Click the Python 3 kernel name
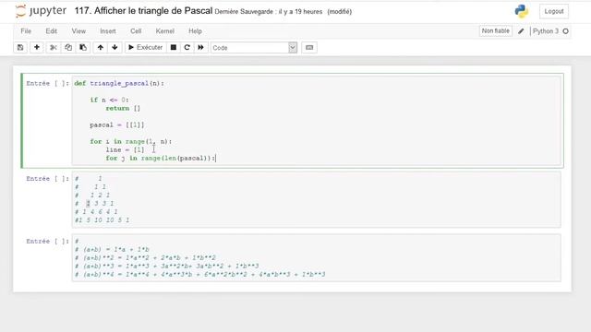The height and width of the screenshot is (332, 591). (546, 31)
